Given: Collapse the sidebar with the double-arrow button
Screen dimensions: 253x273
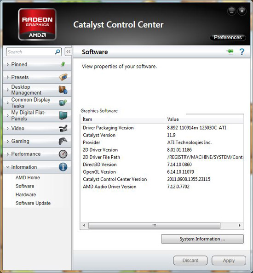Looking at the screenshot, I should (68, 51).
